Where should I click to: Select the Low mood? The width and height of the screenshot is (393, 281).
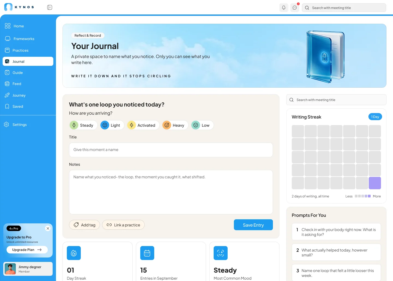tap(202, 125)
